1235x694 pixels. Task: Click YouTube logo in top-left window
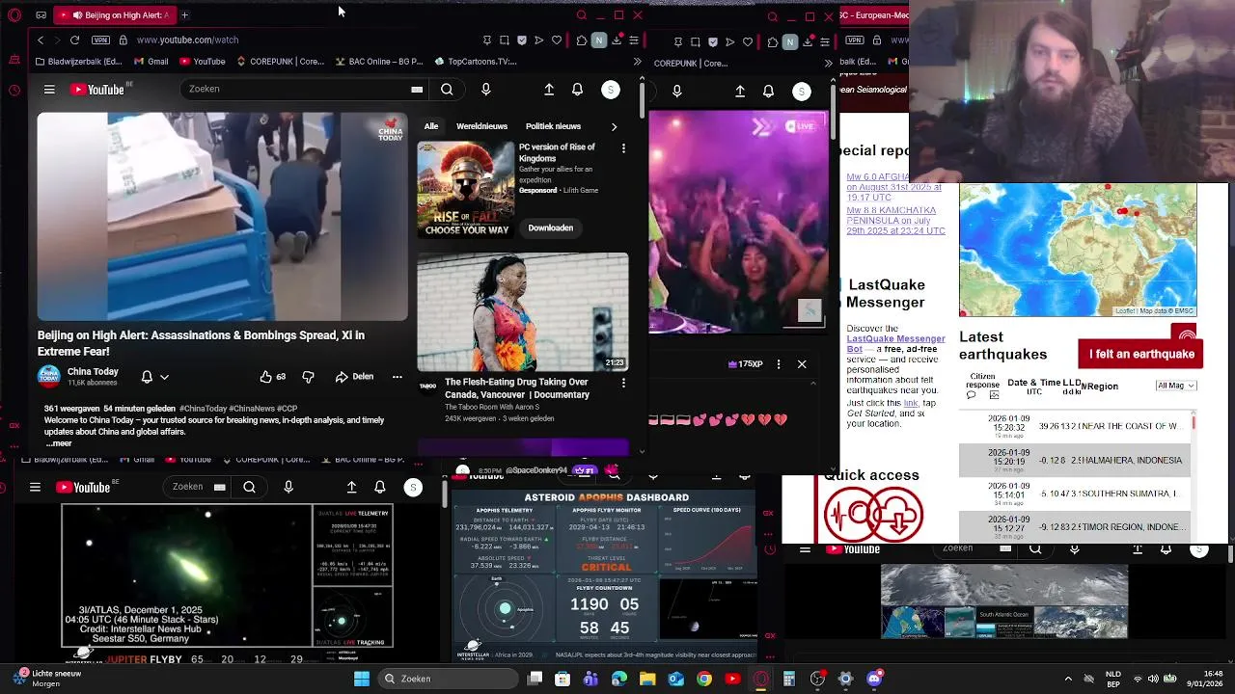click(97, 90)
